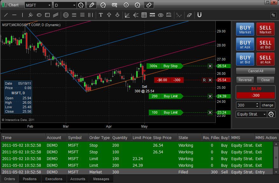Select the 200 Buy Limit order marker
Viewport: 279px width, 183px height.
click(166, 96)
